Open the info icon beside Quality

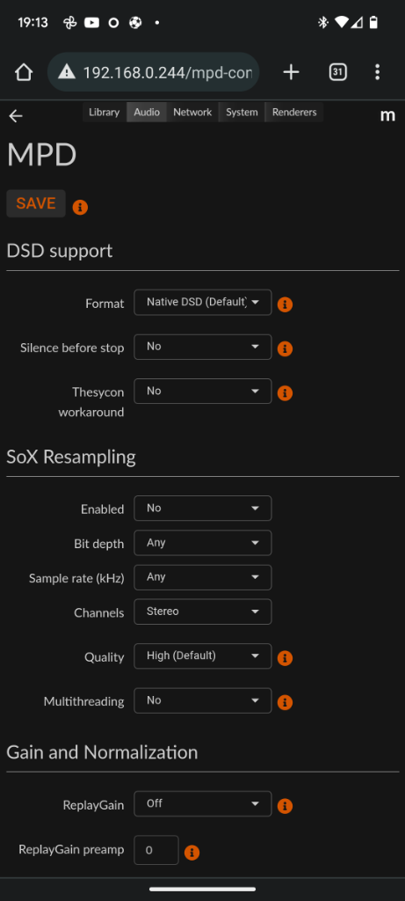coord(286,658)
